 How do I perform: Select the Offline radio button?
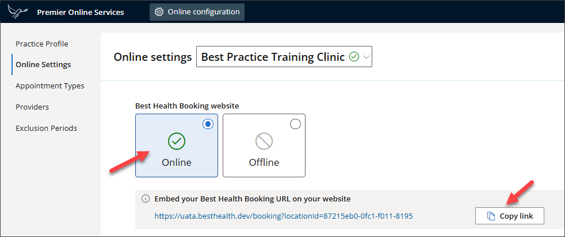[295, 124]
